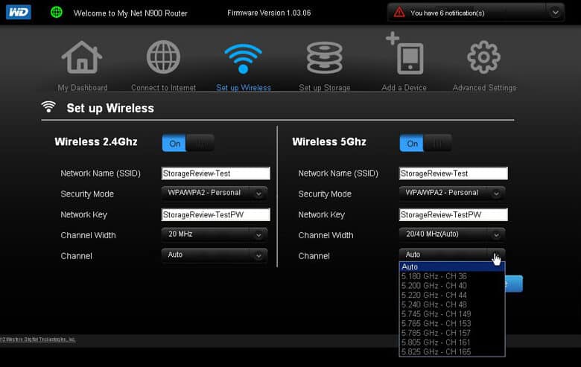Viewport: 581px width, 367px height.
Task: Select 5.785 GHz - CH 157
Action: [x=452, y=333]
